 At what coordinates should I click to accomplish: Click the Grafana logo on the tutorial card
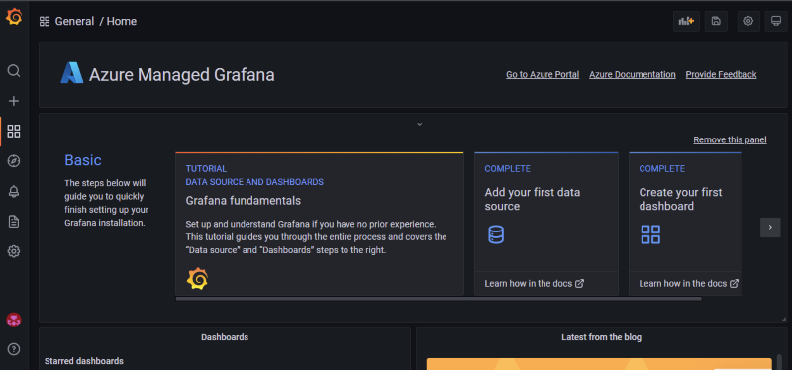click(x=197, y=279)
